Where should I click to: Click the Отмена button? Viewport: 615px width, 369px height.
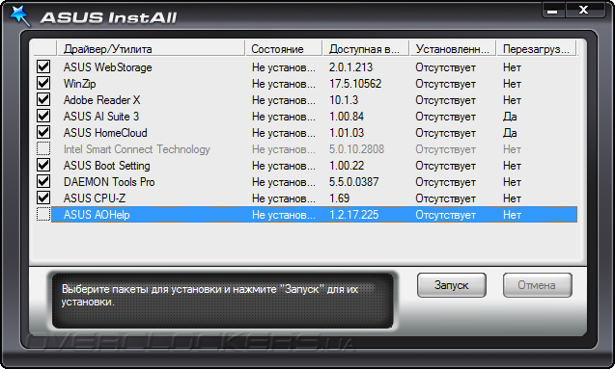click(538, 285)
